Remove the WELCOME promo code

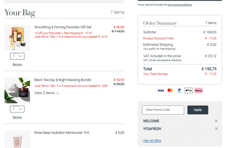[x=216, y=121]
